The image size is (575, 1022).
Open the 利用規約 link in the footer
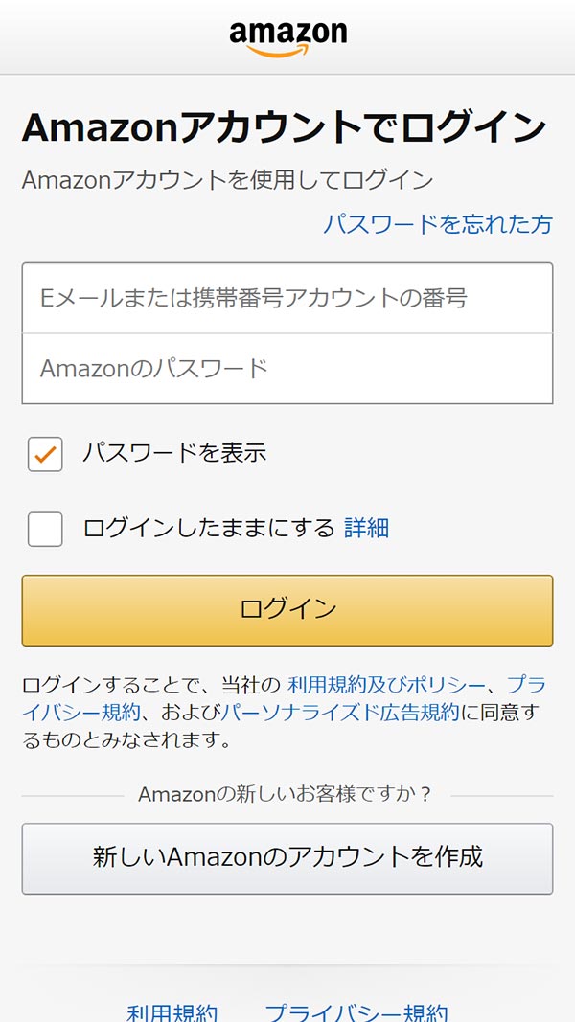click(x=172, y=1012)
